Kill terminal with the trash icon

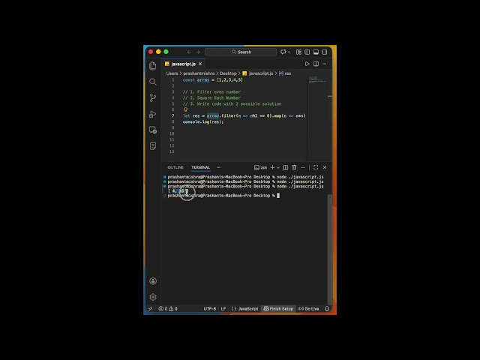(294, 167)
